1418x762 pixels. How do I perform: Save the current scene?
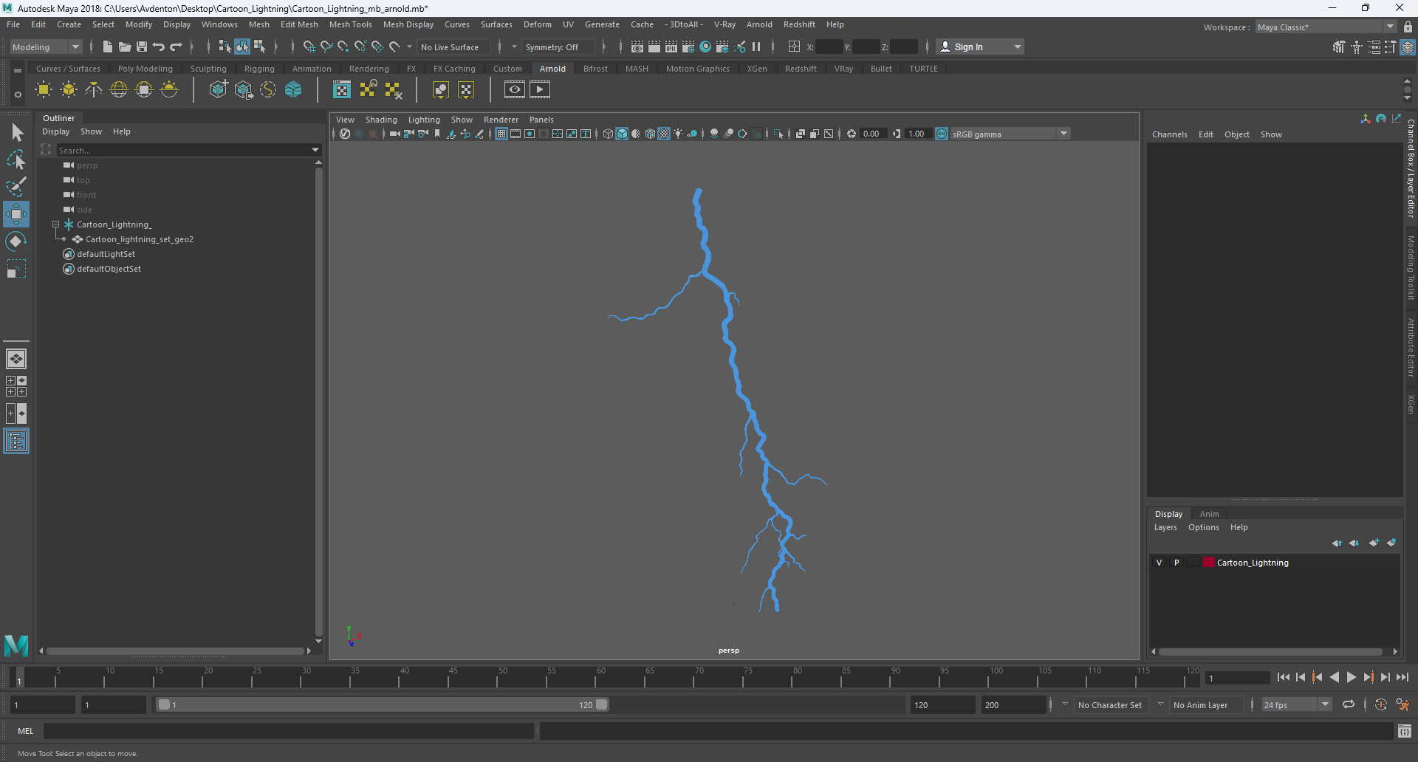point(142,47)
